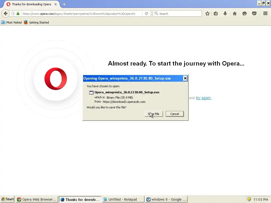271x203 pixels.
Task: Focus the Search input field
Action: (x=177, y=13)
